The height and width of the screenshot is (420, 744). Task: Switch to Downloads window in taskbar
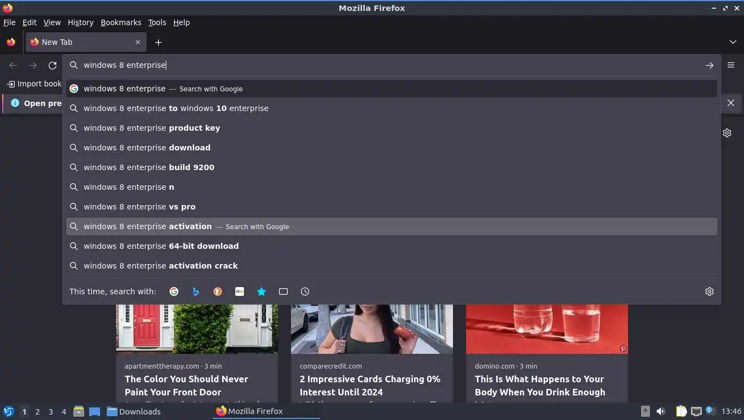pos(158,411)
